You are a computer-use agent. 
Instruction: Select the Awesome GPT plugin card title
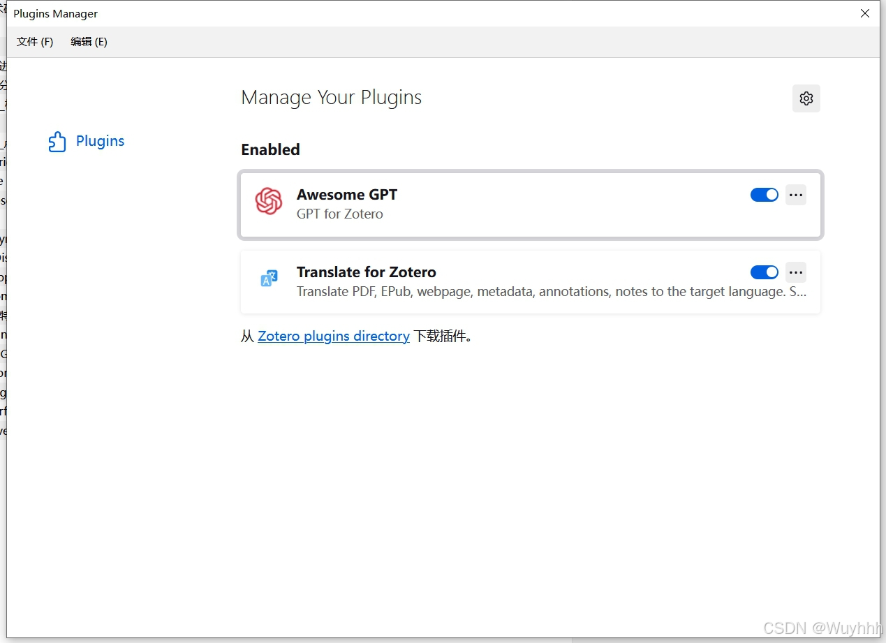point(347,195)
